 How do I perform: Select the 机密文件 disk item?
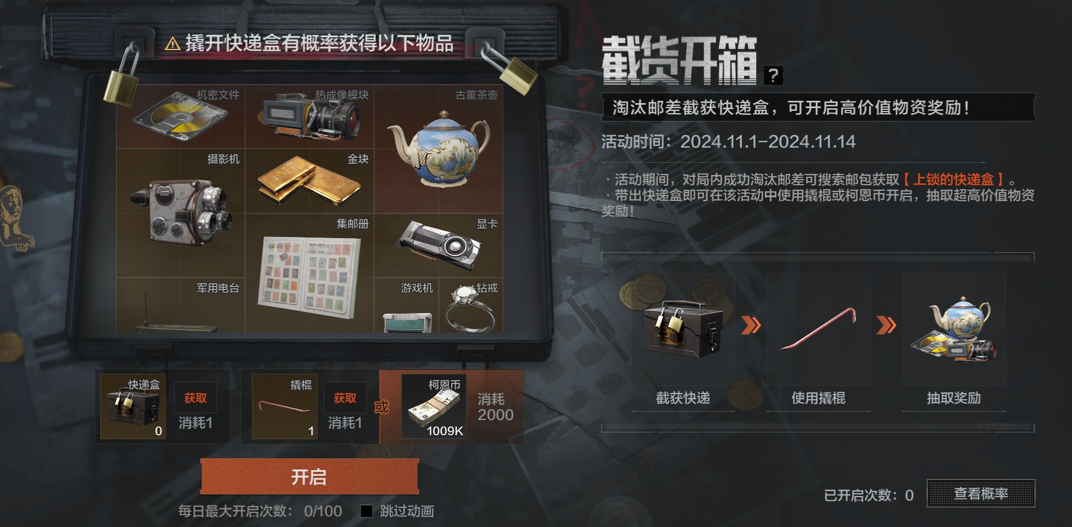click(181, 117)
